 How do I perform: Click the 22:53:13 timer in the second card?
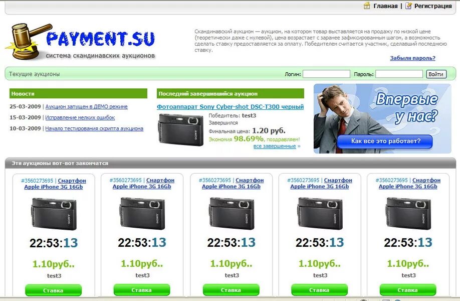pyautogui.click(x=142, y=243)
